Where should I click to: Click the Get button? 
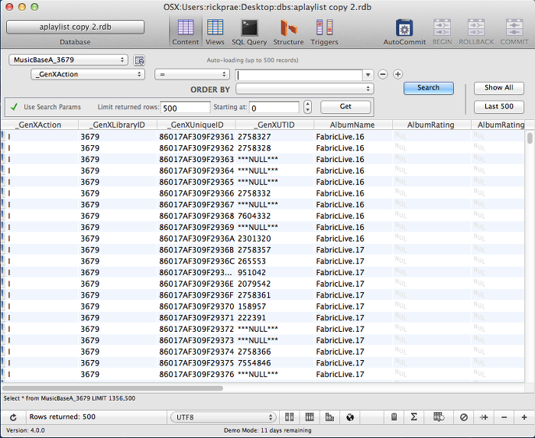pyautogui.click(x=345, y=106)
